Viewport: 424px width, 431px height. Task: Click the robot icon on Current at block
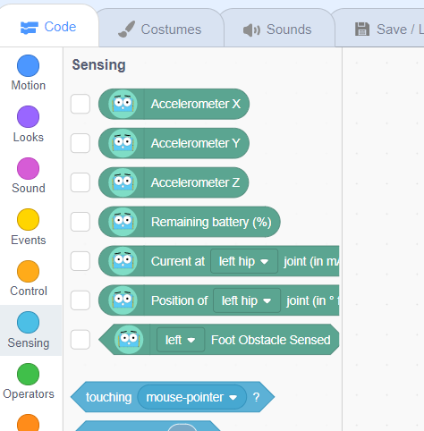click(123, 261)
